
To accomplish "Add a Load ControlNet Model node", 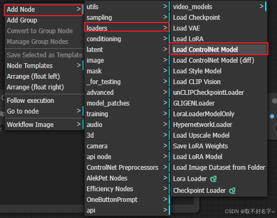I will pyautogui.click(x=219, y=49).
